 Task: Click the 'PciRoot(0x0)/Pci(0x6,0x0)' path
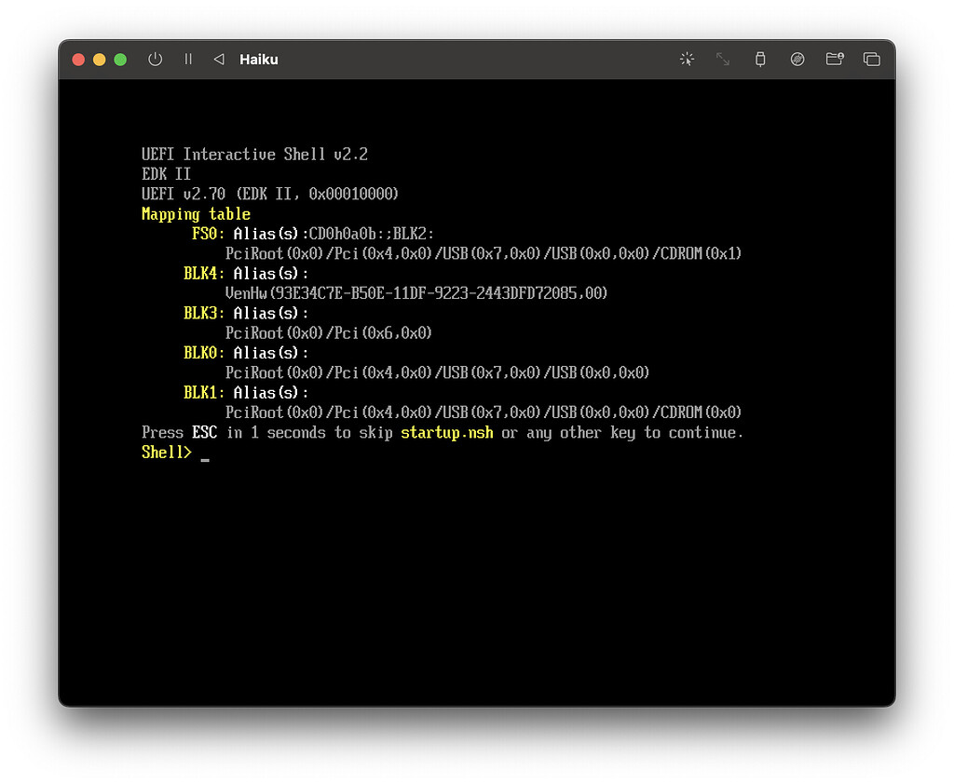point(329,333)
